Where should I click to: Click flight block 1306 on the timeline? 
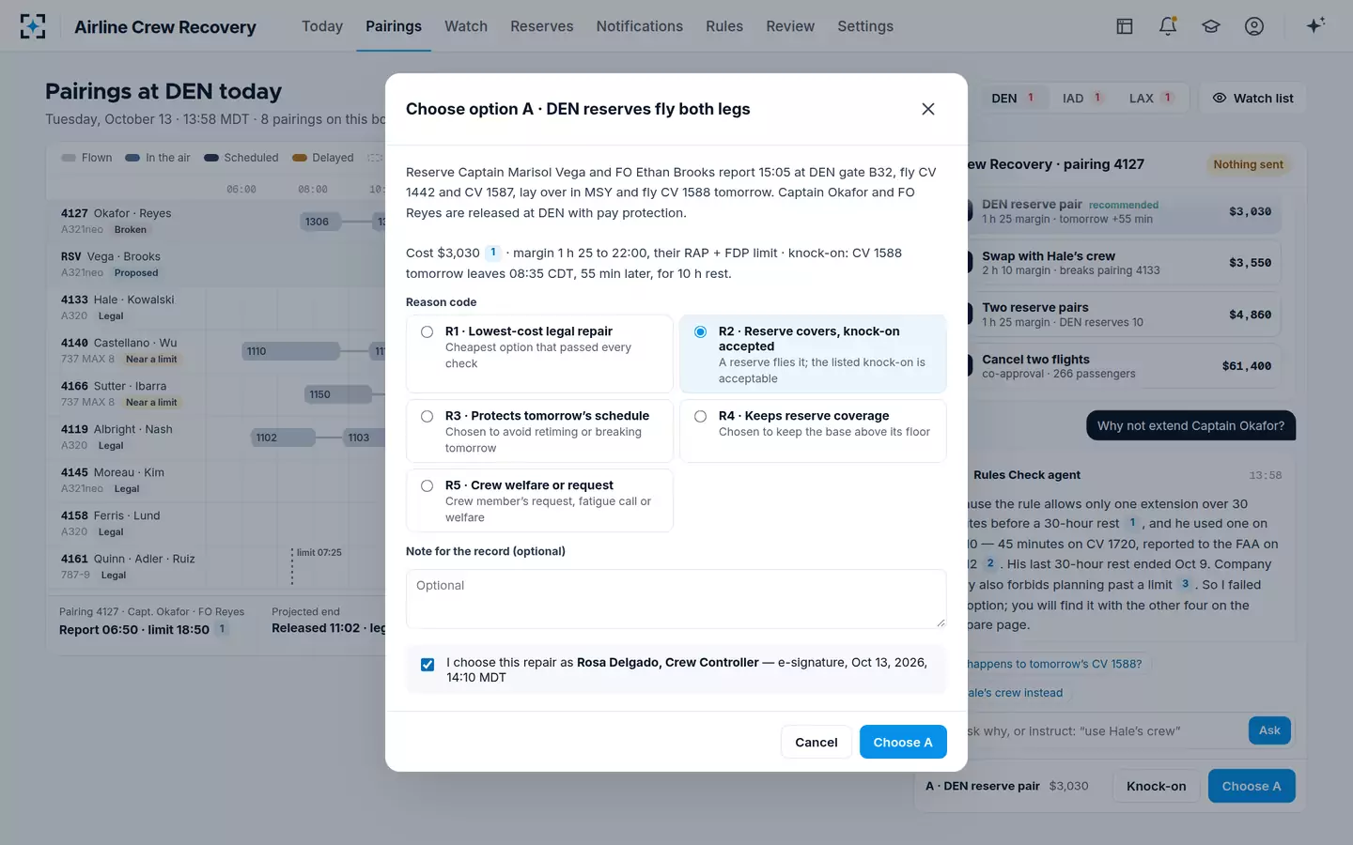click(x=320, y=222)
